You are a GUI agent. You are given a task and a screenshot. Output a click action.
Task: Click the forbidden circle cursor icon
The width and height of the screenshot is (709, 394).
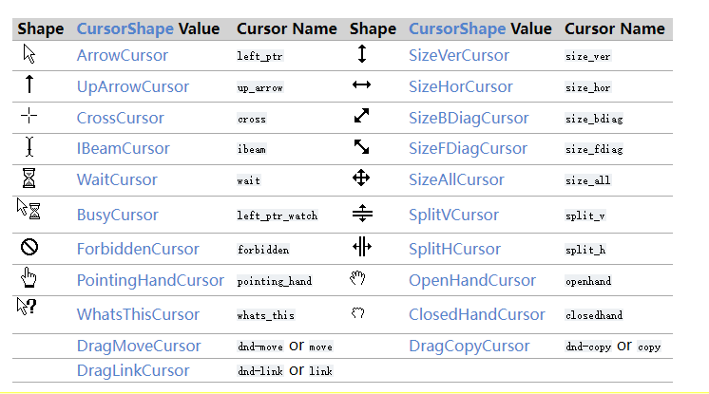(29, 248)
